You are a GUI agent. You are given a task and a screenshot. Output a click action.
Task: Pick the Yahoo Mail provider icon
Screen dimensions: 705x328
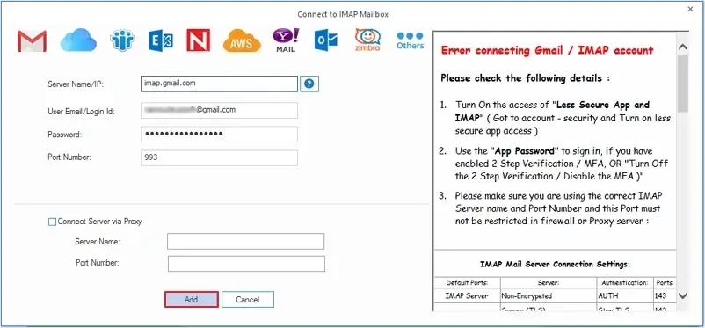coord(286,40)
